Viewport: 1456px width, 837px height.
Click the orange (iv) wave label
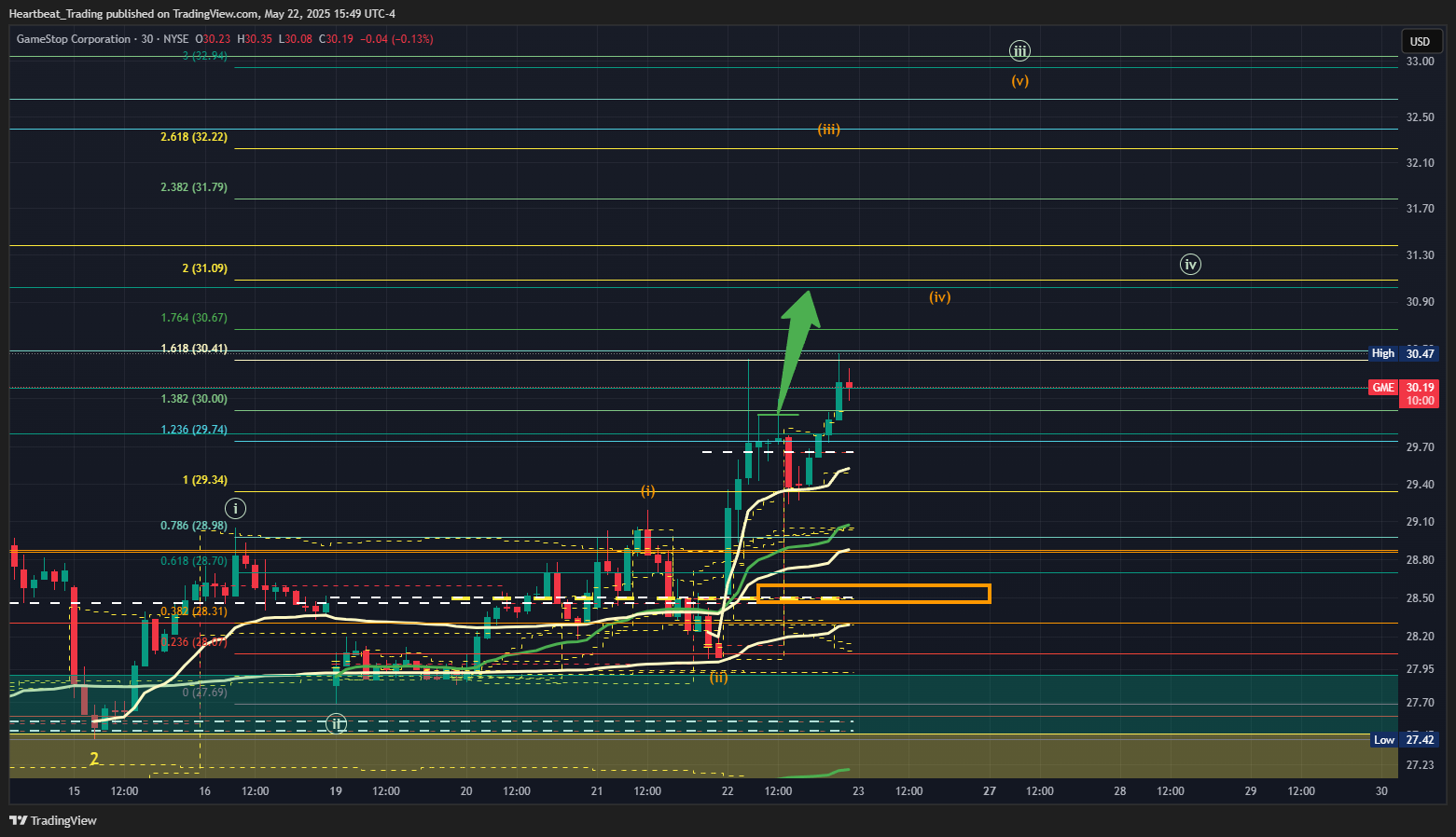(940, 297)
